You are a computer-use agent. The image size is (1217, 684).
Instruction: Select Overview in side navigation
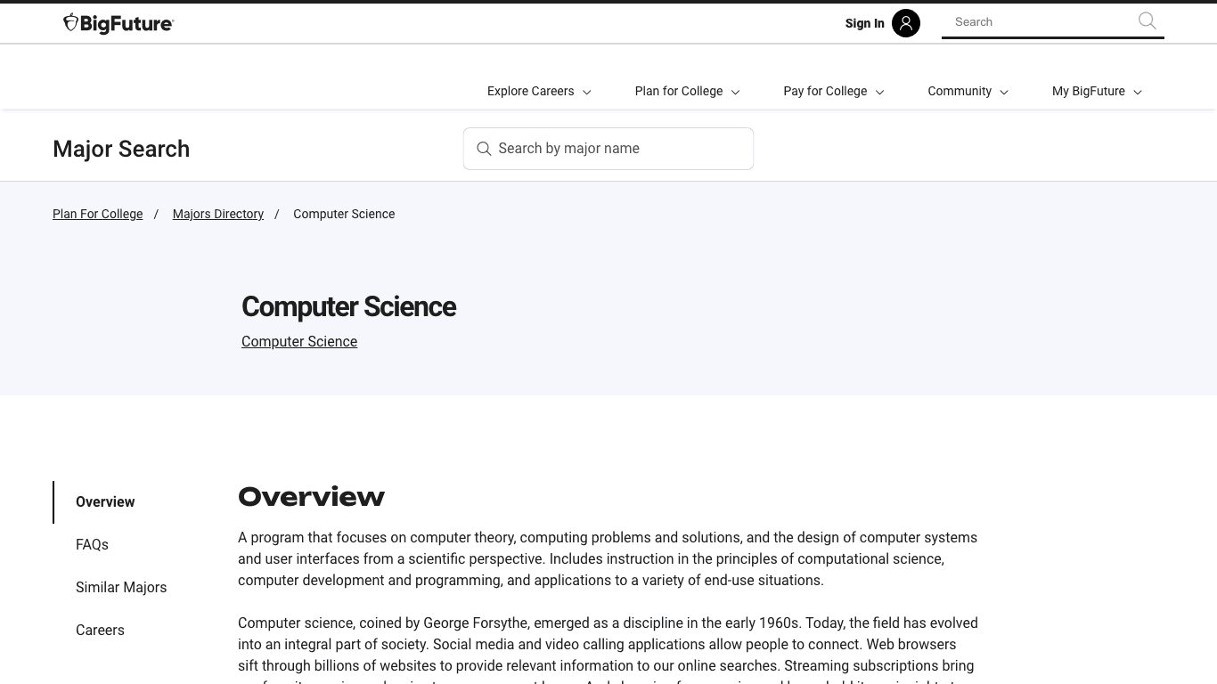[105, 502]
